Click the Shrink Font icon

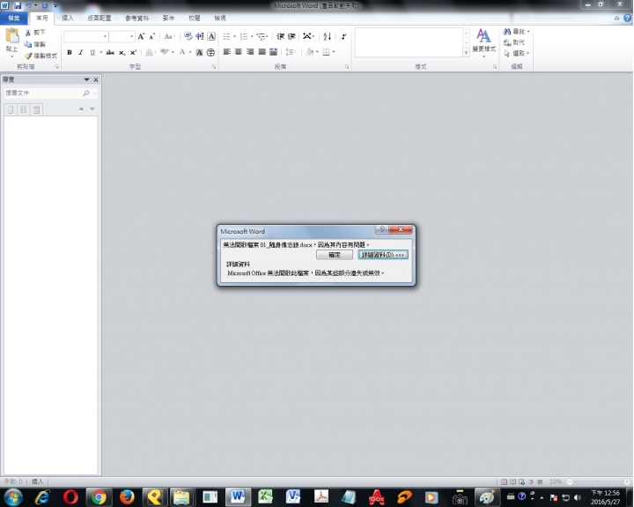tap(152, 36)
